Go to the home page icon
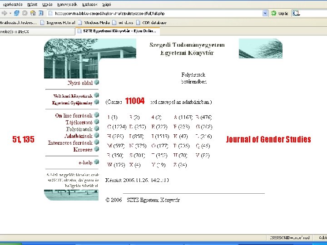Viewport: 327px width, 245px height. [33, 13]
